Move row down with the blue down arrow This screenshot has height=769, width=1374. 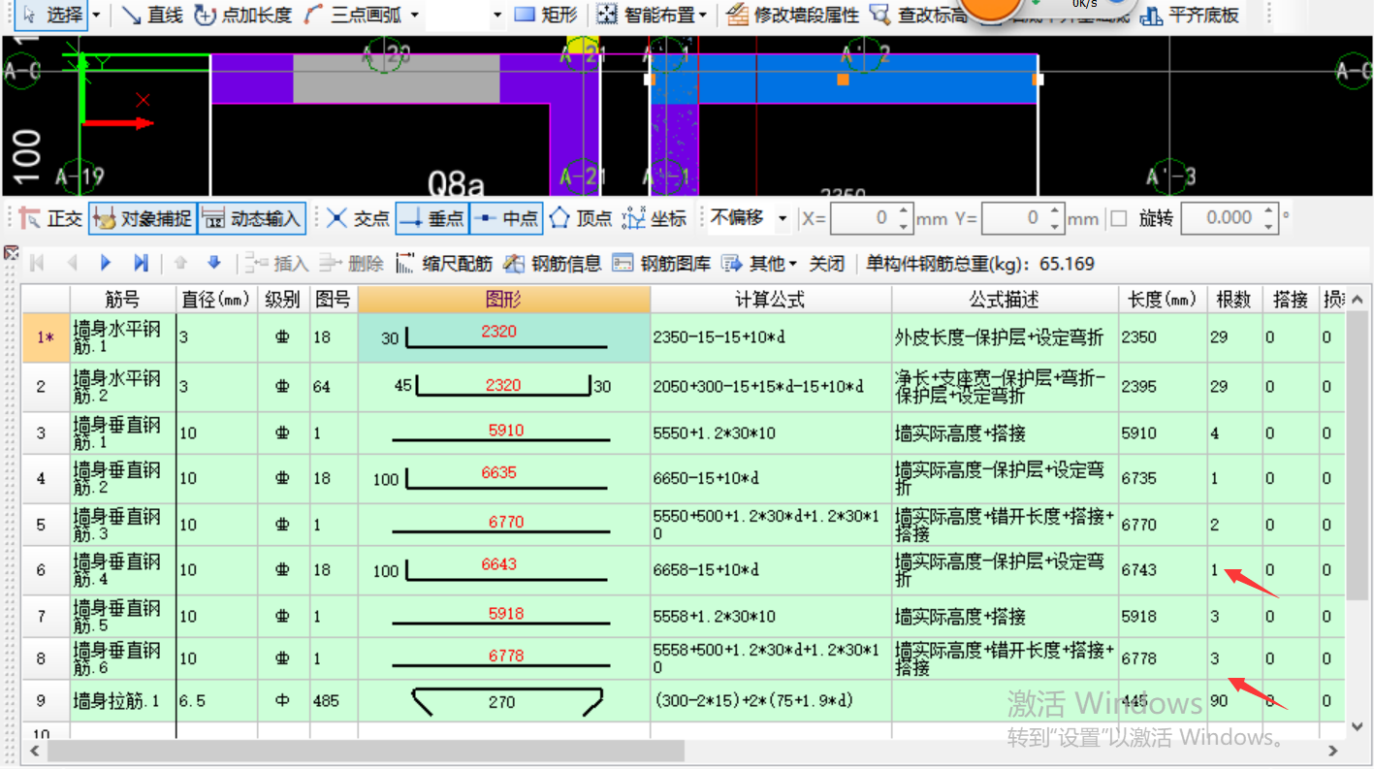click(x=214, y=263)
